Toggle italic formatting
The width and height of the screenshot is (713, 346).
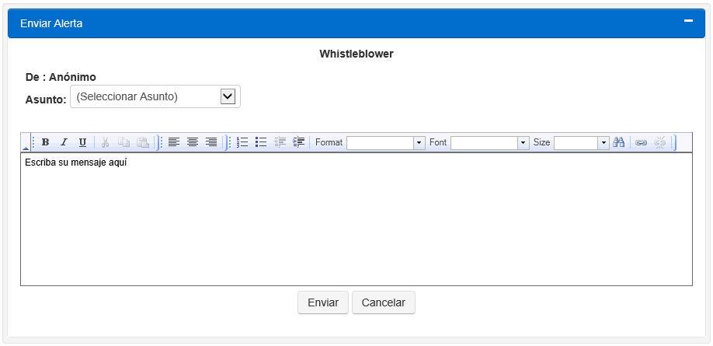[x=64, y=142]
